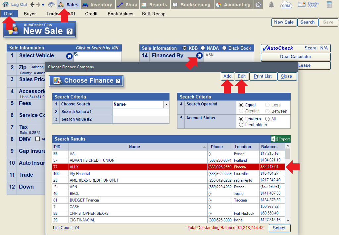Open the notifications bell icon
The height and width of the screenshot is (235, 339).
(271, 5)
